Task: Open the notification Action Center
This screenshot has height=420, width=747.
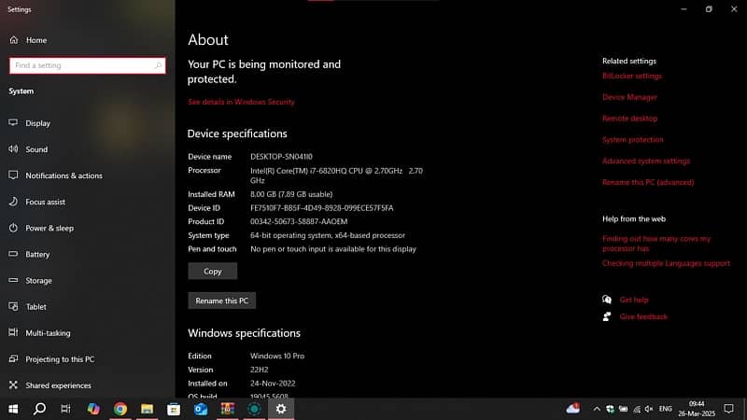Action: 729,409
